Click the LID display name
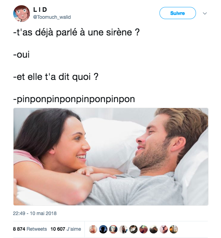The height and width of the screenshot is (238, 221). [x=40, y=10]
